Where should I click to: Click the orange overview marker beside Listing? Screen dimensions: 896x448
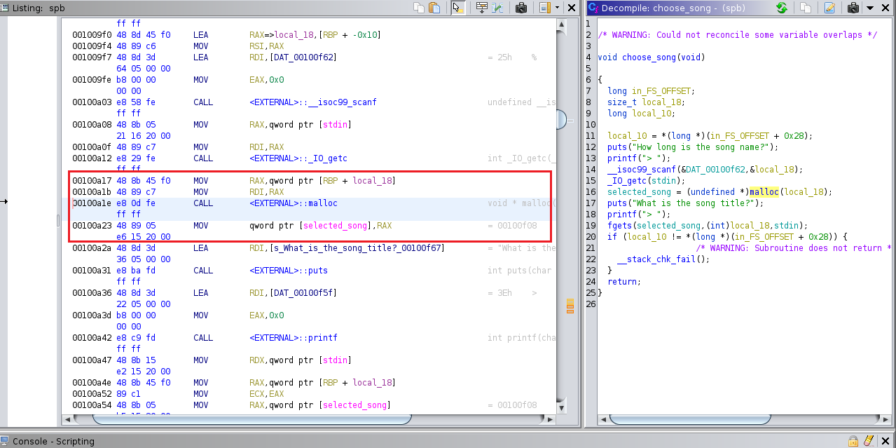click(x=570, y=306)
